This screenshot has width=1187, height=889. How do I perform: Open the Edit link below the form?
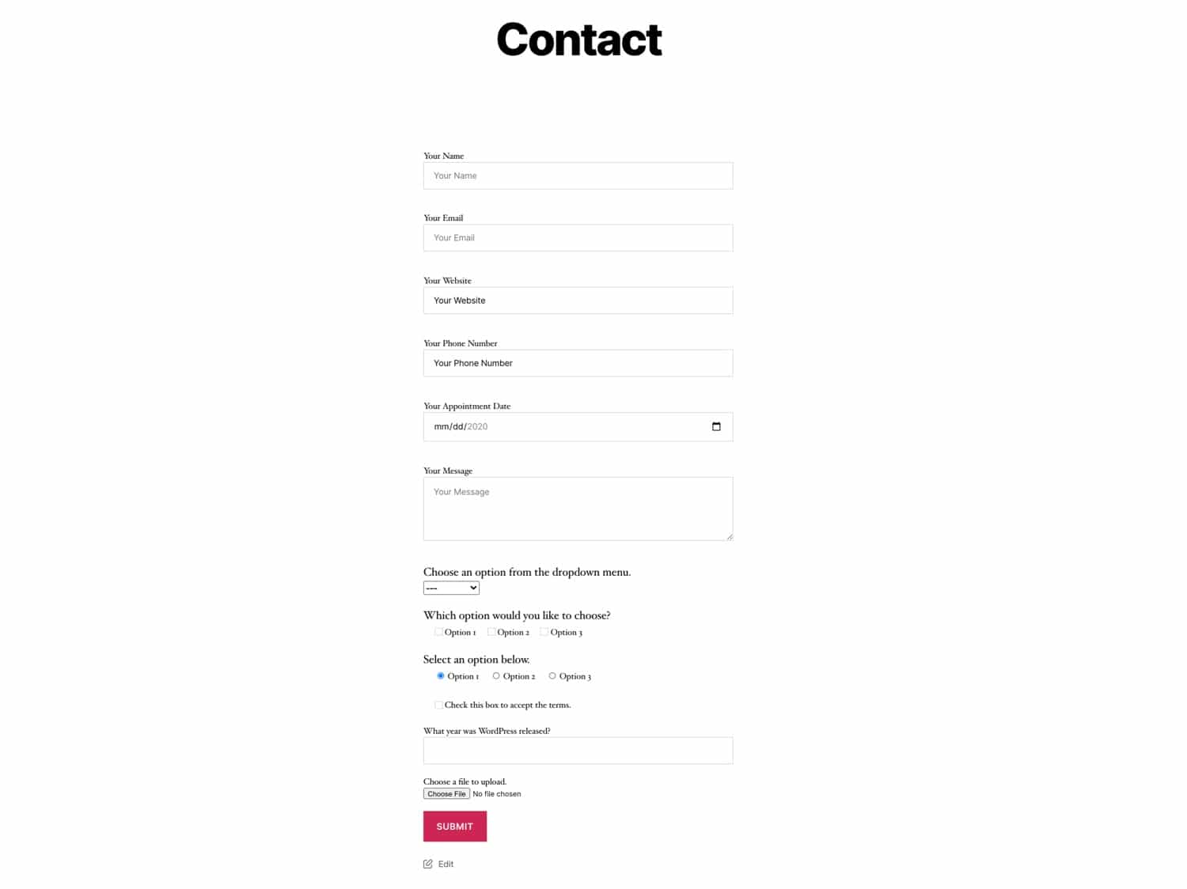[x=445, y=864]
